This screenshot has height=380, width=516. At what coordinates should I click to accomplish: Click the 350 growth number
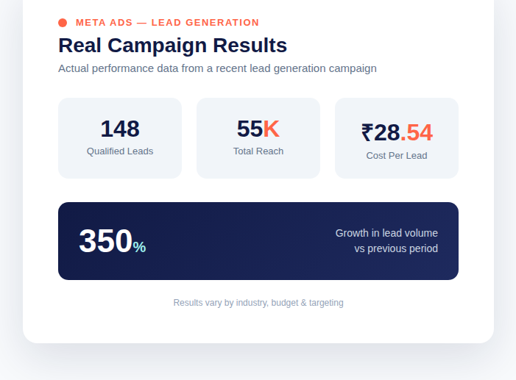click(x=106, y=241)
